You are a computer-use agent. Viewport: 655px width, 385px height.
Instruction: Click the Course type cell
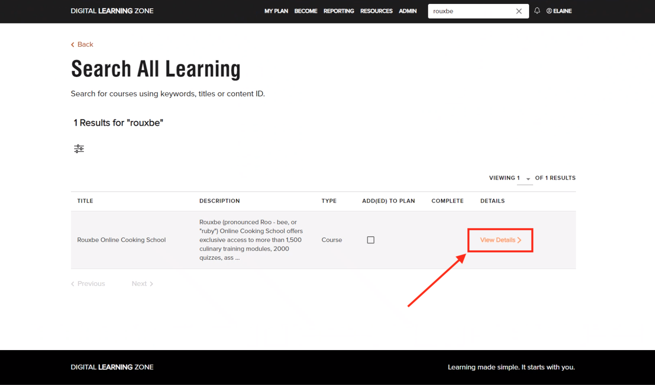pyautogui.click(x=332, y=240)
